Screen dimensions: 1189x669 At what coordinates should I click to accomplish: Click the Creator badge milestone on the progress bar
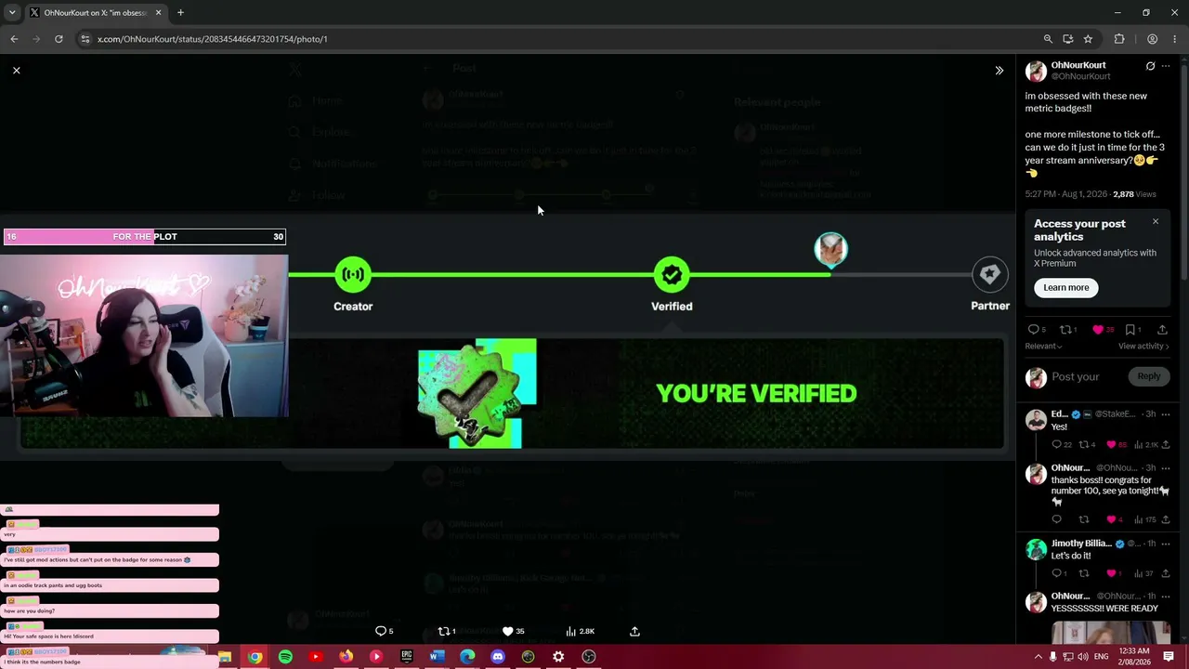pos(353,275)
